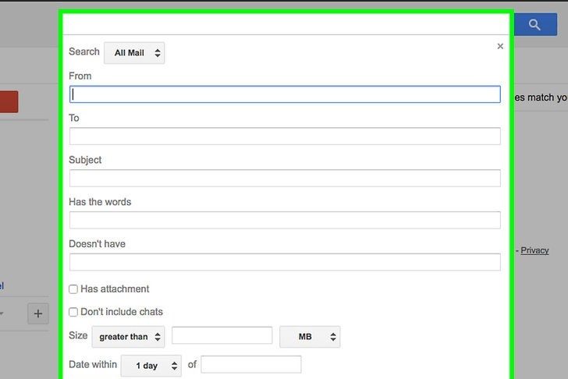568x379 pixels.
Task: Click into the From field
Action: 285,94
